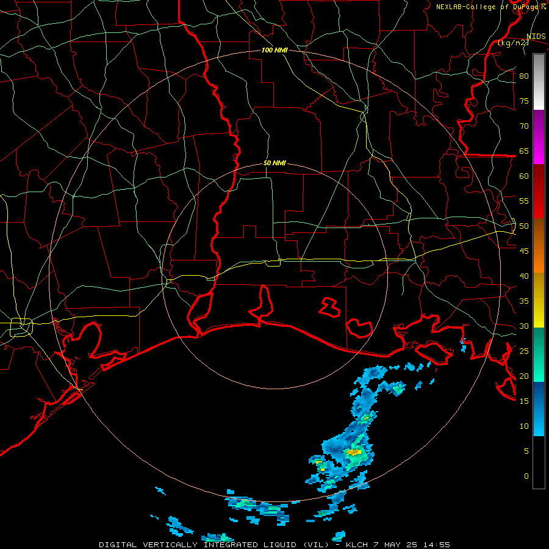Click the 0 value on the color scale
549x549 pixels.
(526, 476)
